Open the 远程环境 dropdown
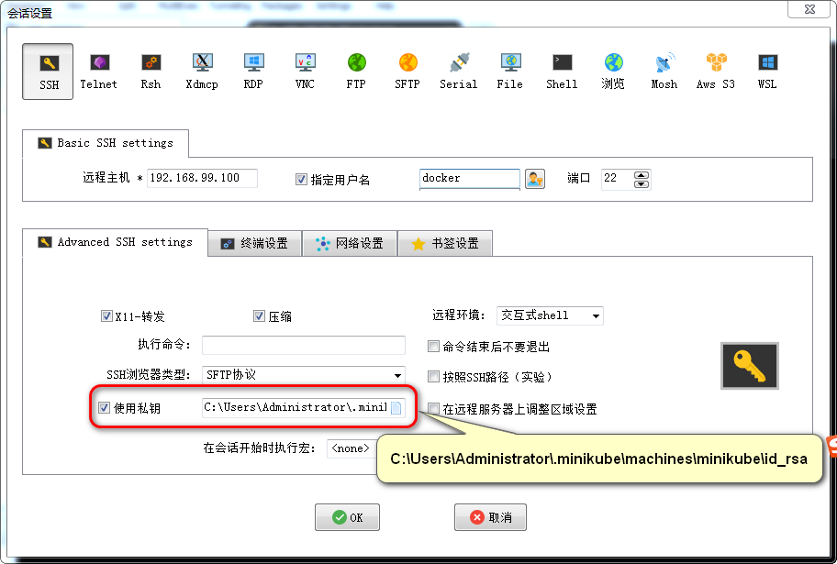The image size is (837, 564). point(597,315)
